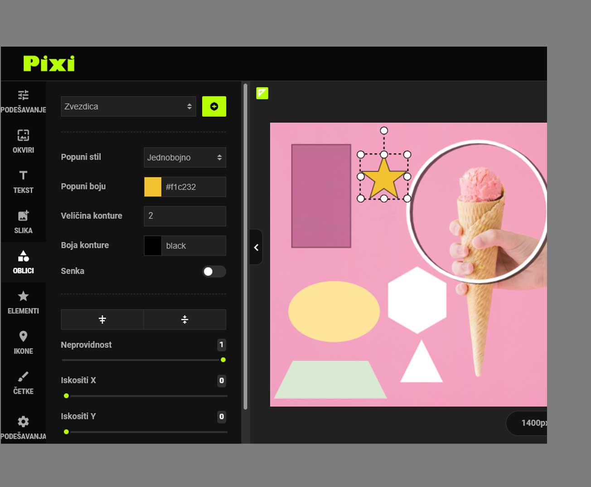Switch to the Oblici shapes tab
The image size is (591, 487).
pos(23,262)
